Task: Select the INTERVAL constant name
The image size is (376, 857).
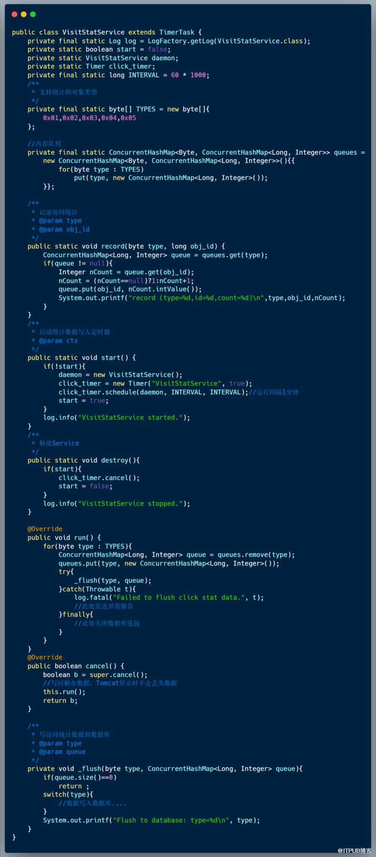Action: click(144, 75)
